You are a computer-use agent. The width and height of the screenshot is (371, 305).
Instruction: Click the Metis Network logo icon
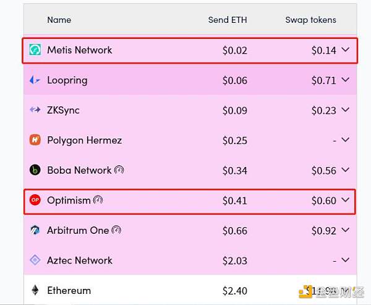pos(35,50)
